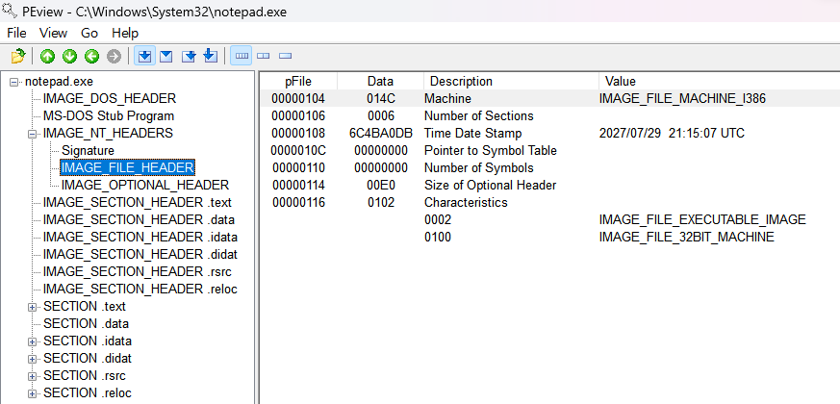Select MS-DOS Stub Program tree item
The width and height of the screenshot is (840, 404).
tap(108, 115)
